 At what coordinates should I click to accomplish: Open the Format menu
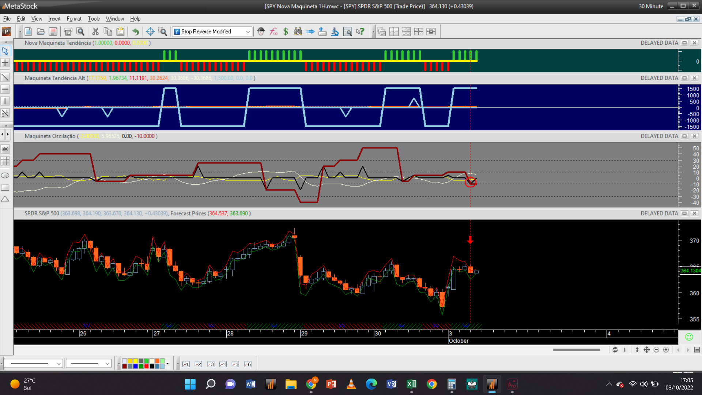[x=74, y=19]
